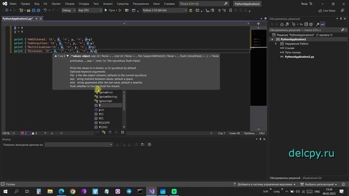Switch views icon in Solution Explorer toolbar
This screenshot has height=196, width=349.
click(287, 24)
